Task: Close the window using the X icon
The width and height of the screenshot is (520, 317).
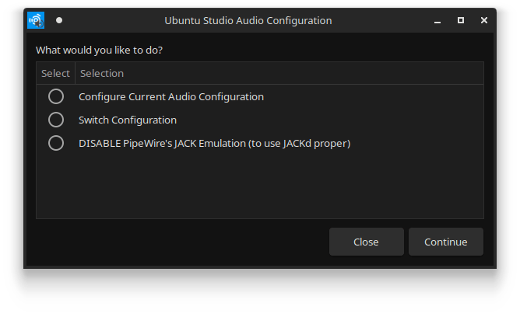Action: click(x=483, y=20)
